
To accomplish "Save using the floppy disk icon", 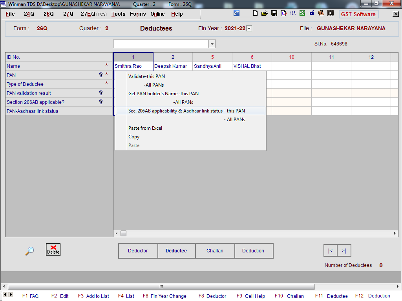I will tap(274, 13).
